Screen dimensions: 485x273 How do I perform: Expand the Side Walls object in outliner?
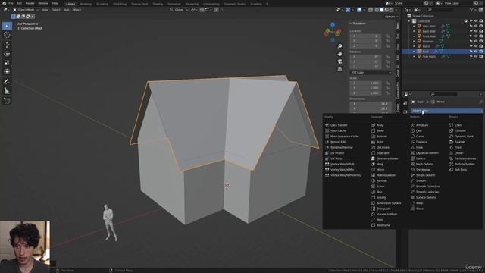pyautogui.click(x=415, y=56)
